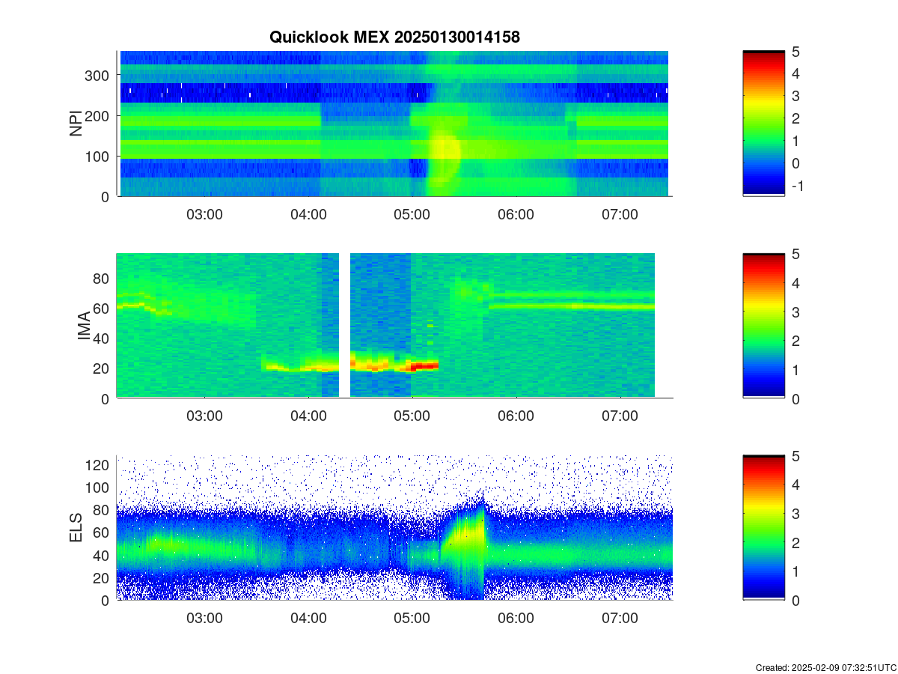Click the title "Quicklook MEX 20250130014158"
This screenshot has width=898, height=674.
coord(394,36)
